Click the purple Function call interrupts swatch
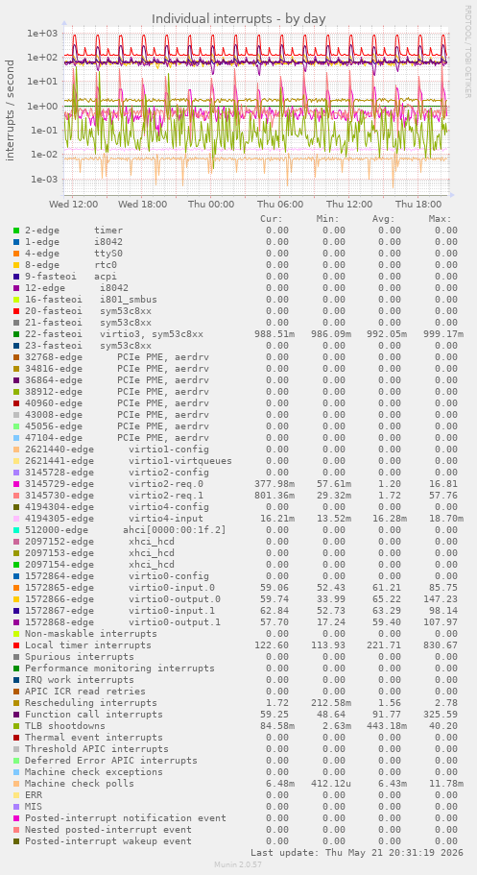 [16, 715]
